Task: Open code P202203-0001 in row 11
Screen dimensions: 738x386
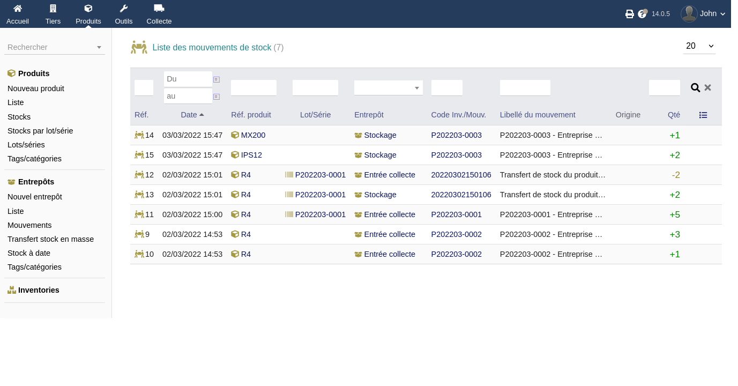Action: (457, 214)
